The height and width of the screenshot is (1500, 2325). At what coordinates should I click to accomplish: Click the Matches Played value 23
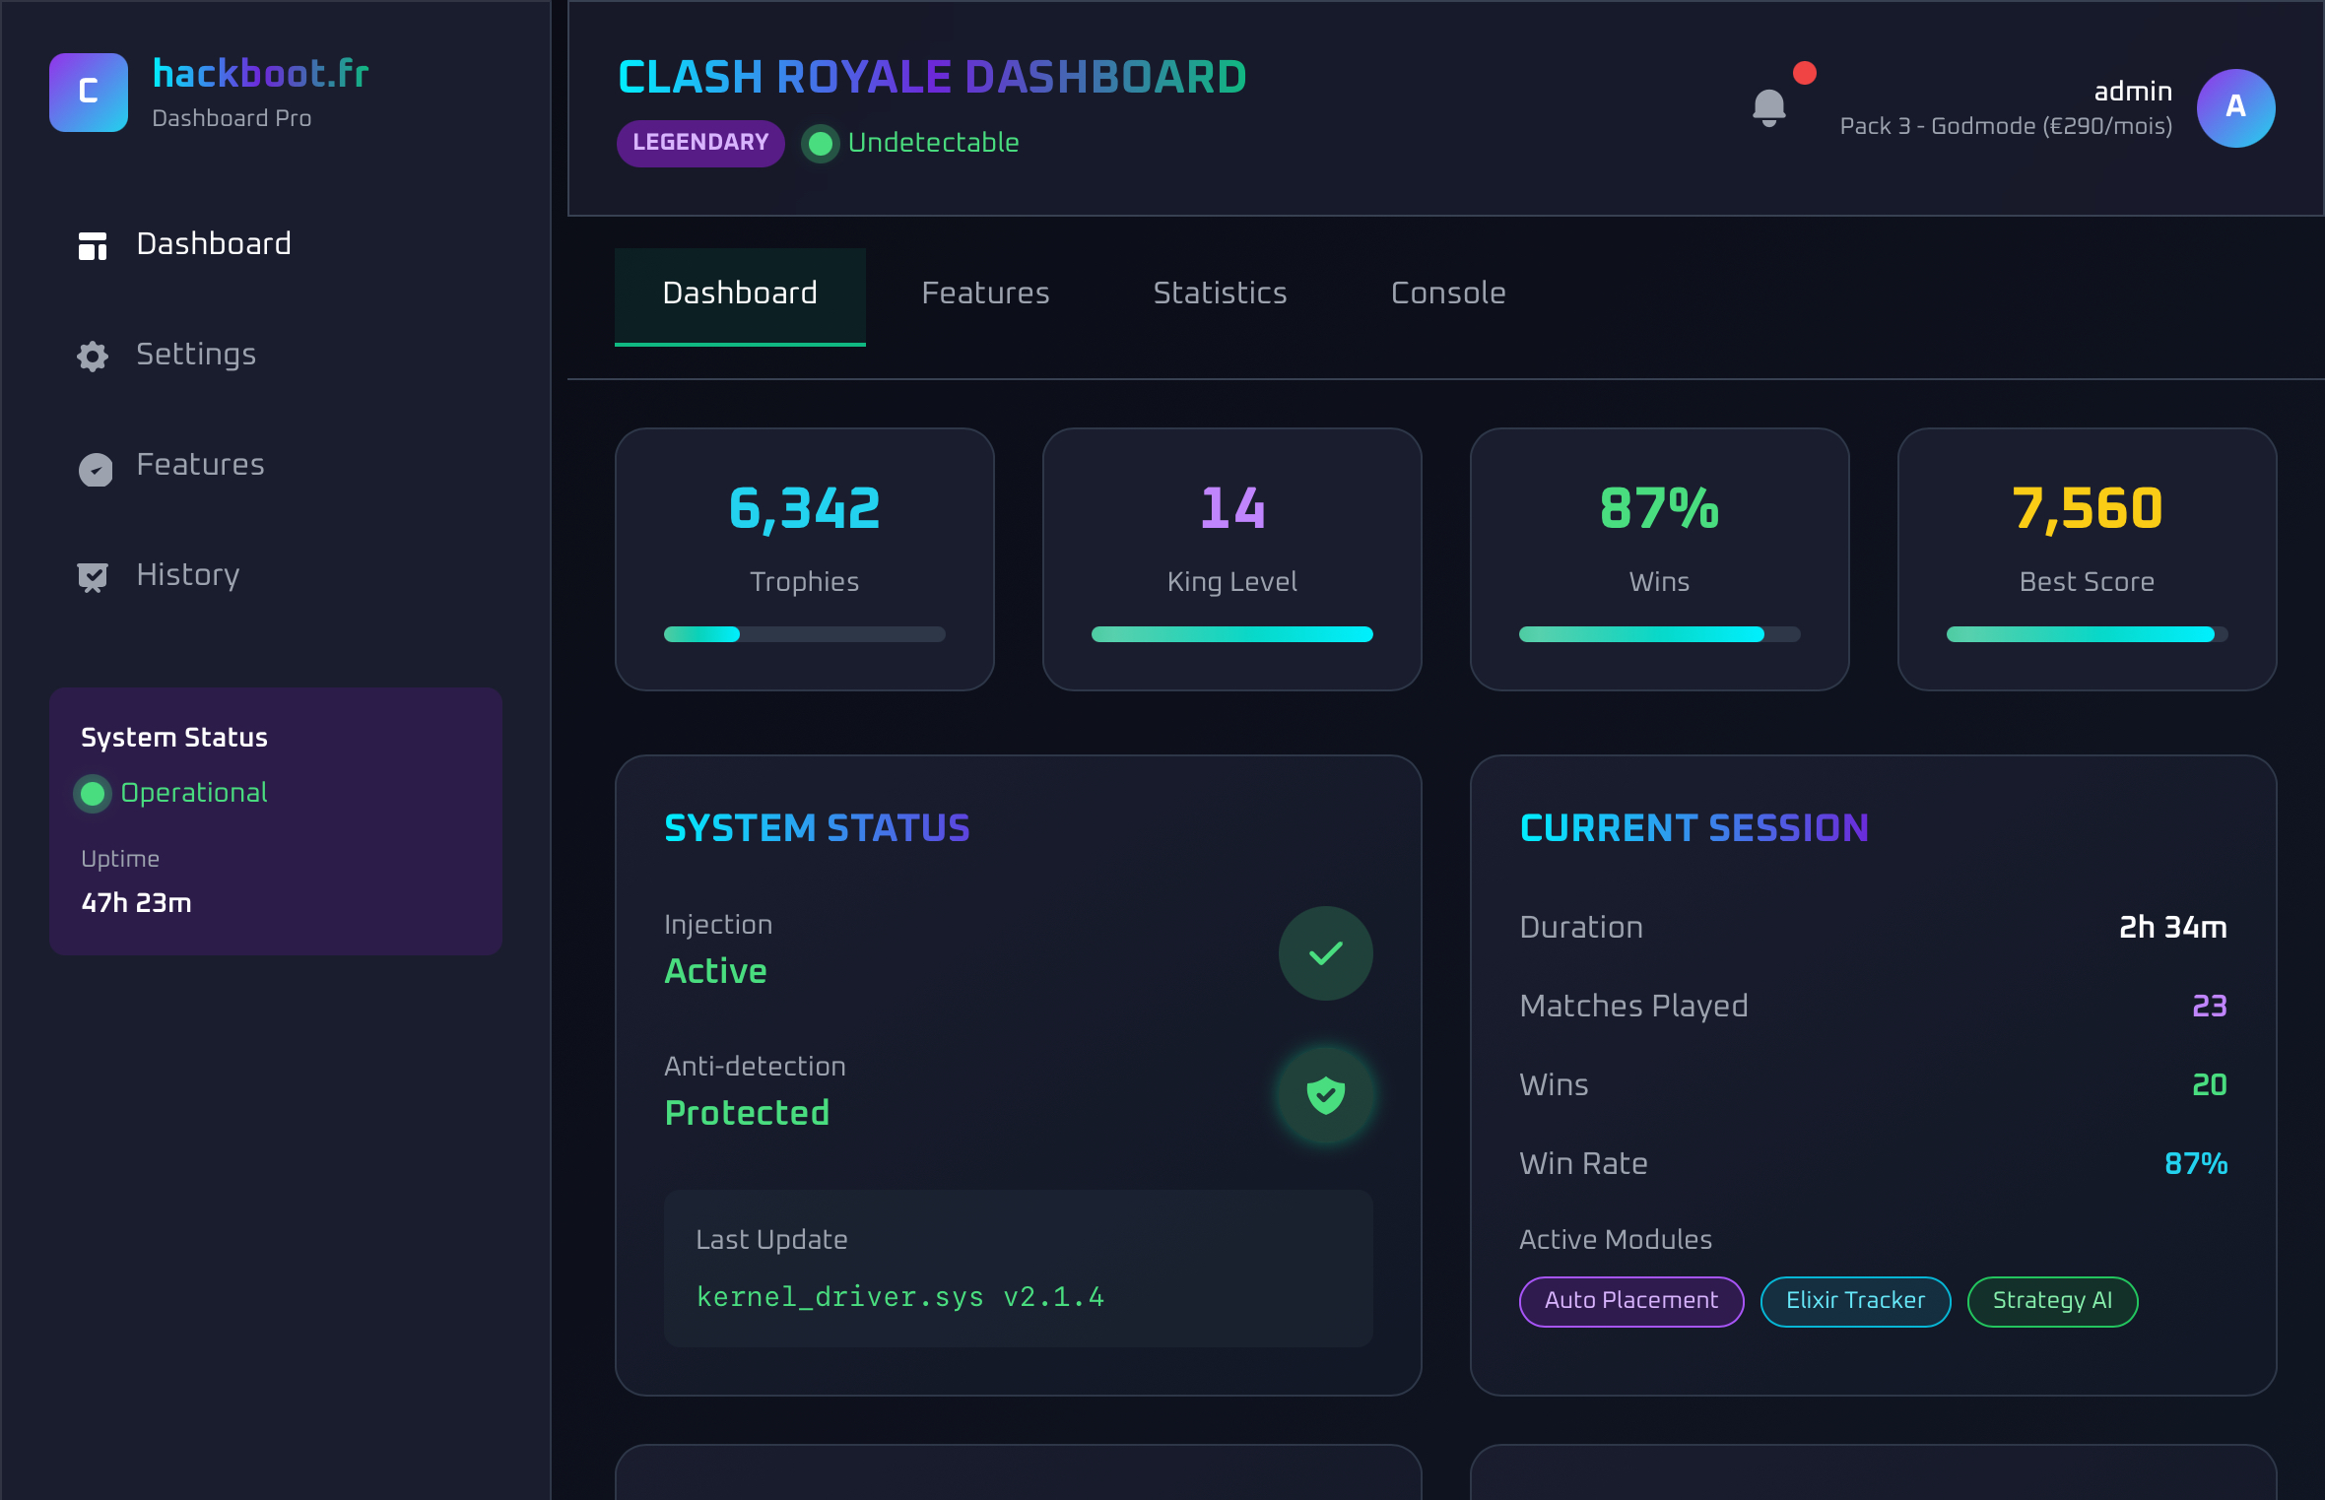(2210, 1006)
